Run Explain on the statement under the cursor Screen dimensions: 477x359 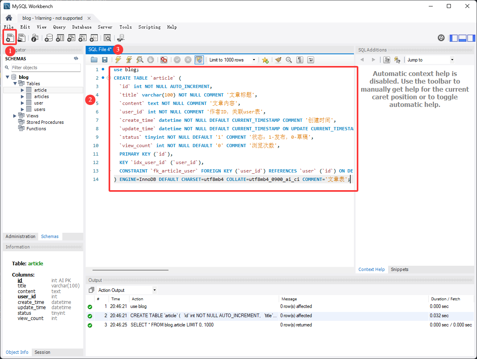pyautogui.click(x=140, y=60)
